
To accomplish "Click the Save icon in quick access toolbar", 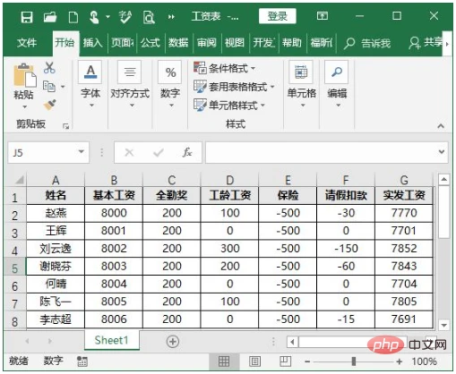I will tap(27, 17).
